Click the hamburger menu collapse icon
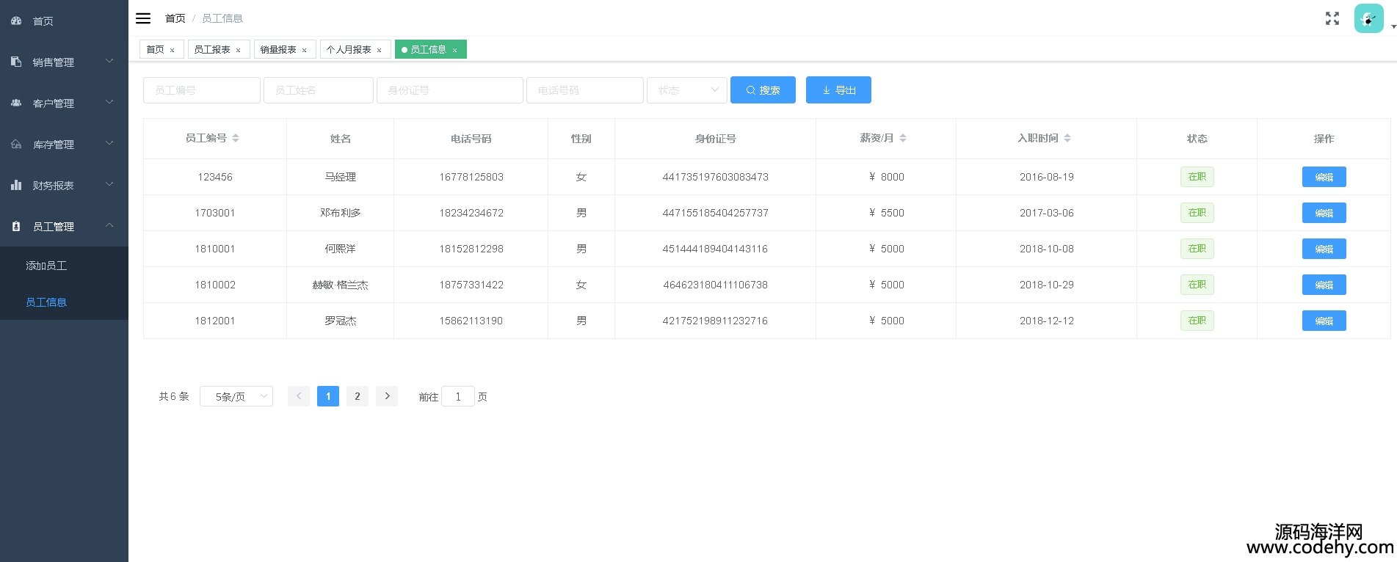The width and height of the screenshot is (1397, 562). [143, 18]
